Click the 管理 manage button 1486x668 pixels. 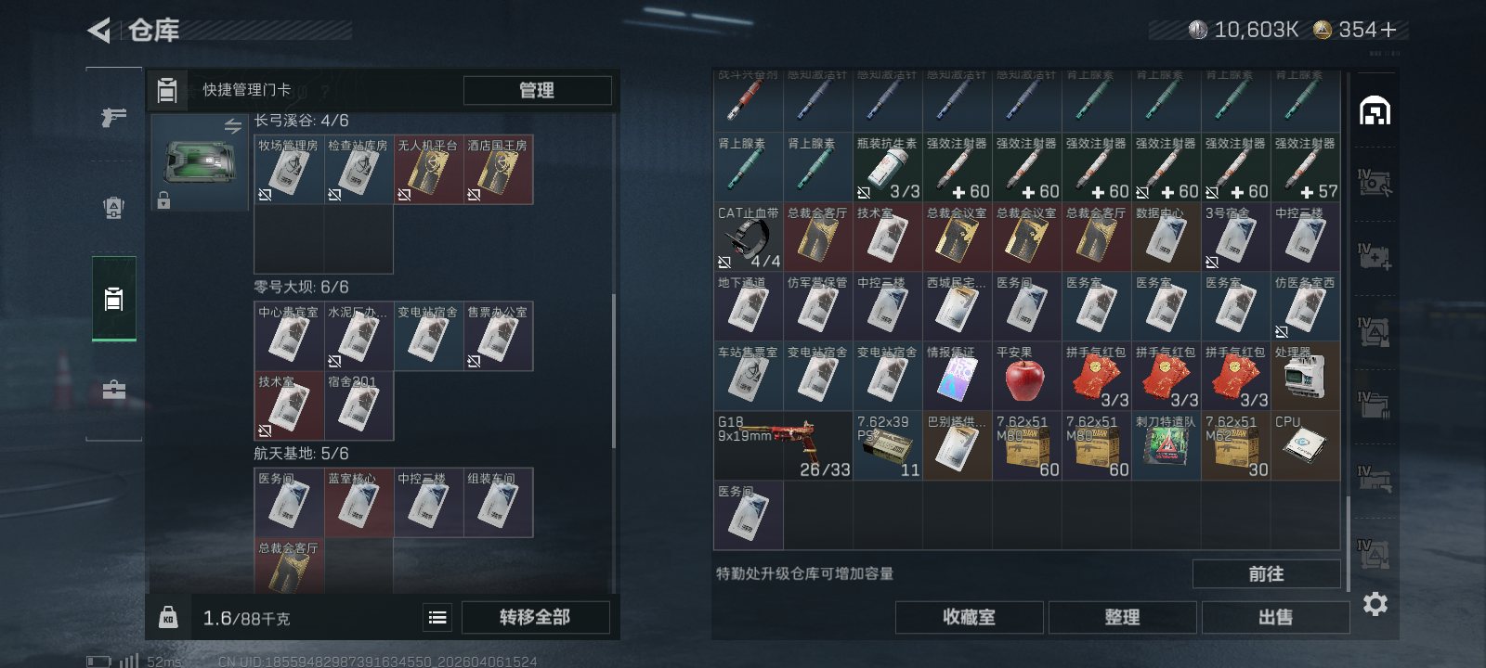point(537,90)
